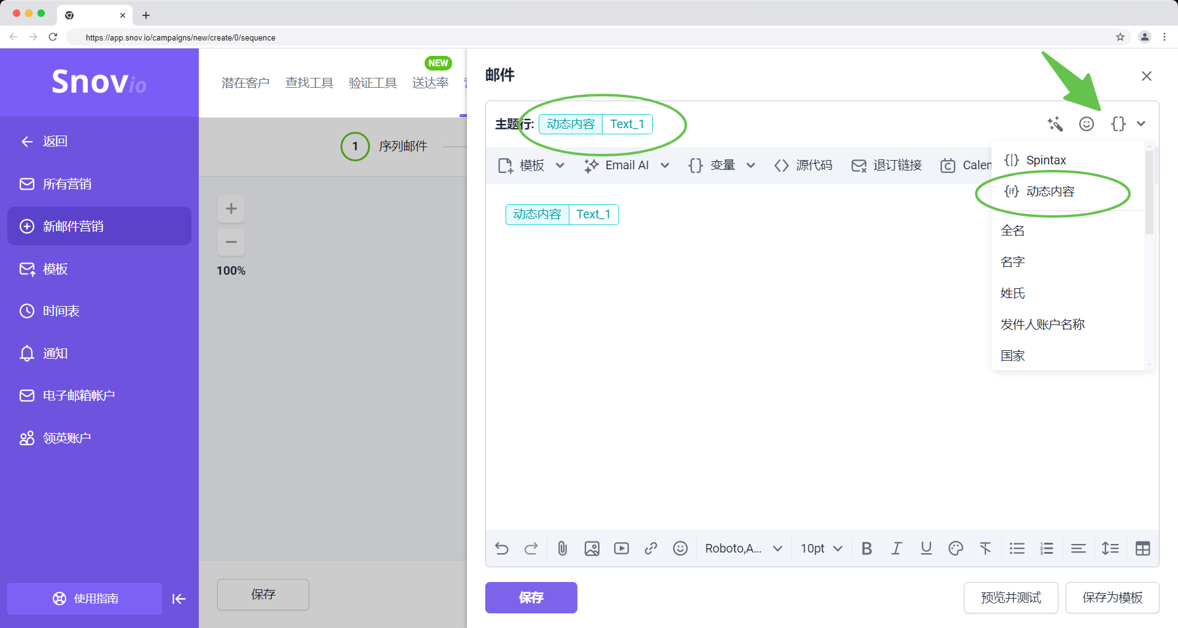Open the 变量 variables dropdown

tap(722, 166)
